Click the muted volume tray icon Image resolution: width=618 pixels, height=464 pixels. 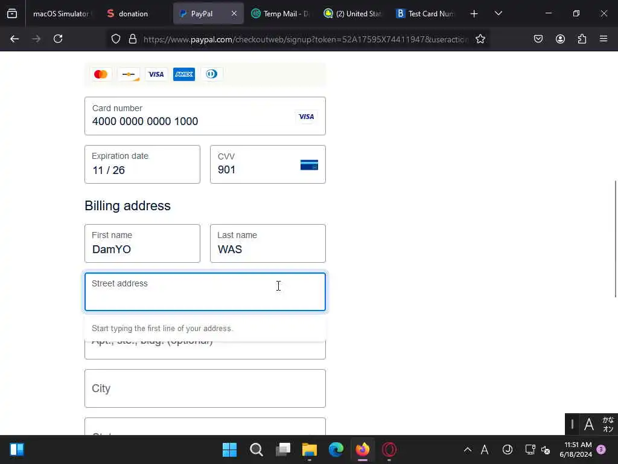point(546,449)
